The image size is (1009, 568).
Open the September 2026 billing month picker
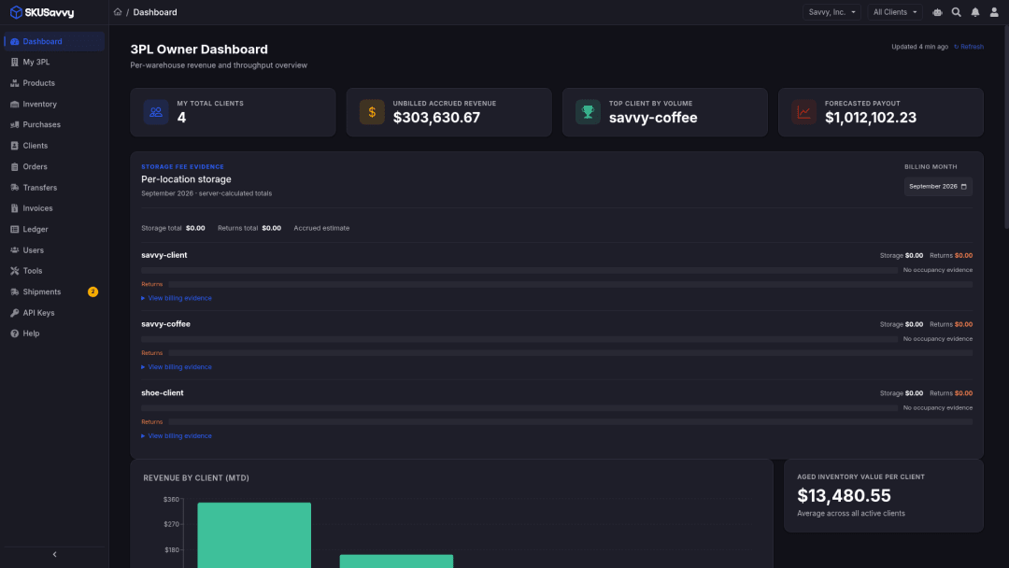938,187
